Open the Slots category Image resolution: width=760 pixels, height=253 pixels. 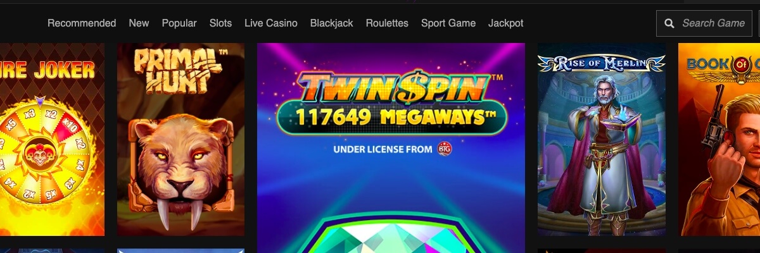click(220, 23)
